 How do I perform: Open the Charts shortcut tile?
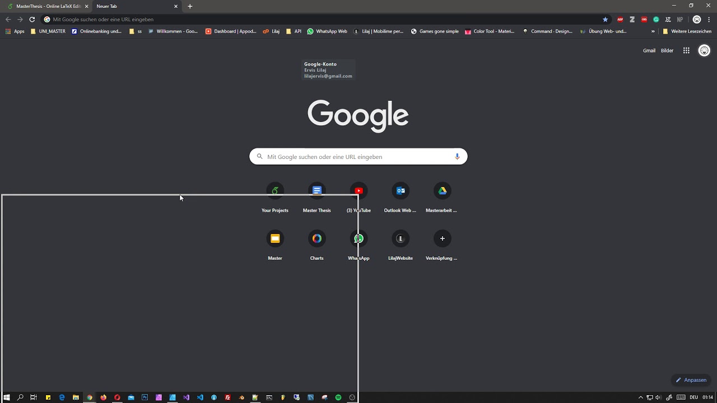click(x=316, y=246)
